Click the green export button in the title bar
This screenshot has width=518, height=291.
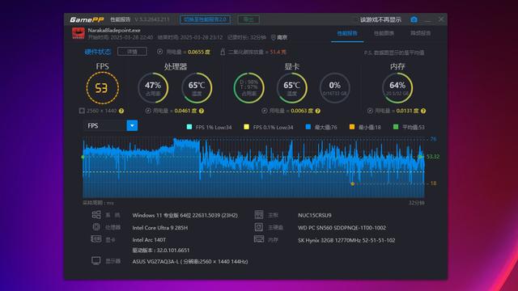coord(248,19)
